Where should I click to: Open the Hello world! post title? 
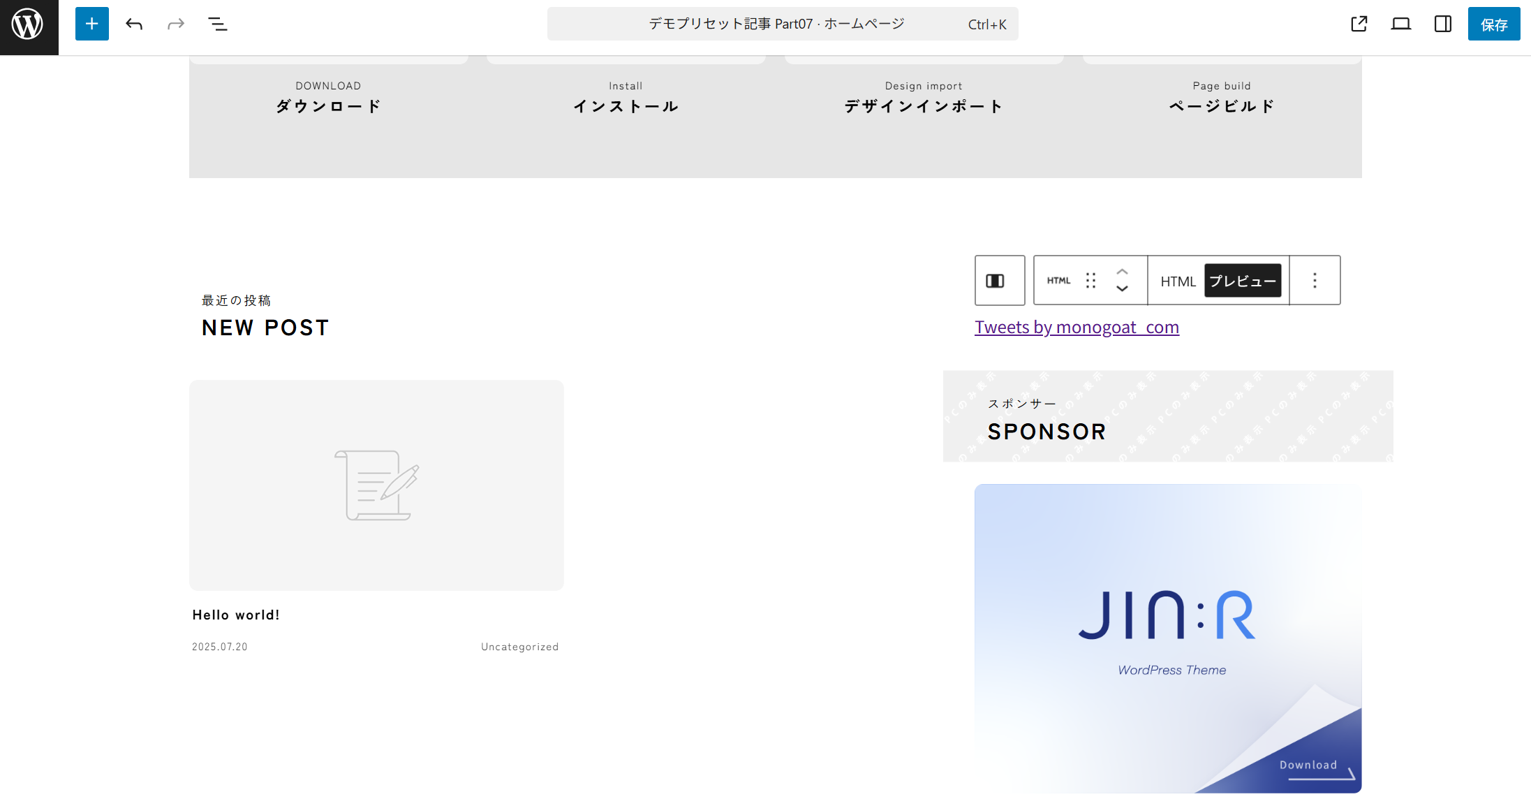point(236,615)
